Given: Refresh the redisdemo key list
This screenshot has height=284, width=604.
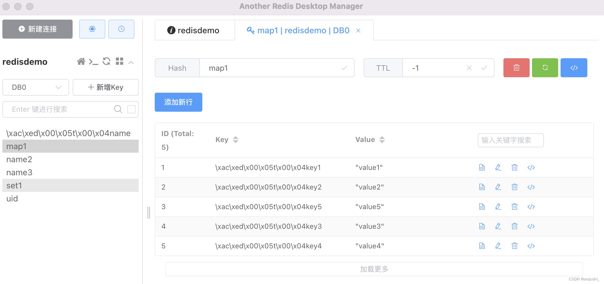Looking at the screenshot, I should pos(106,61).
